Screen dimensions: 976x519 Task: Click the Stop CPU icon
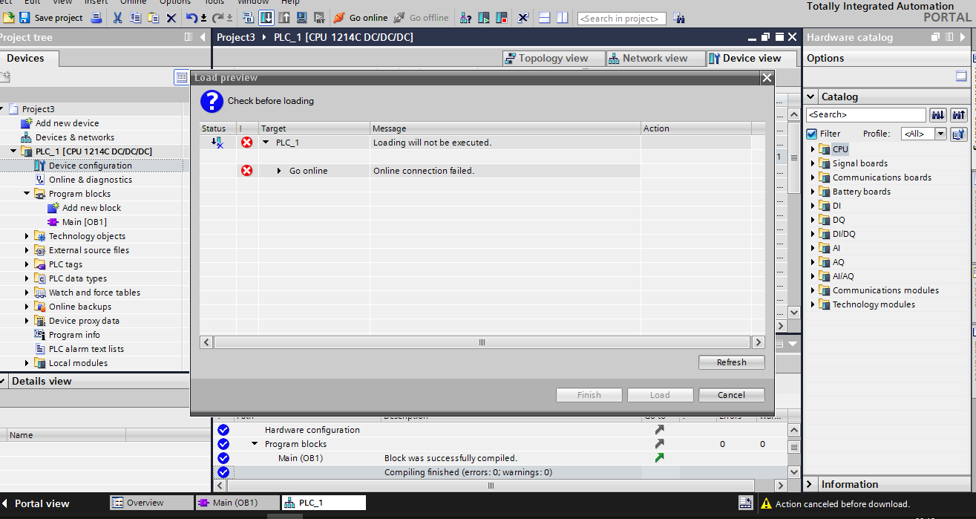pyautogui.click(x=501, y=18)
